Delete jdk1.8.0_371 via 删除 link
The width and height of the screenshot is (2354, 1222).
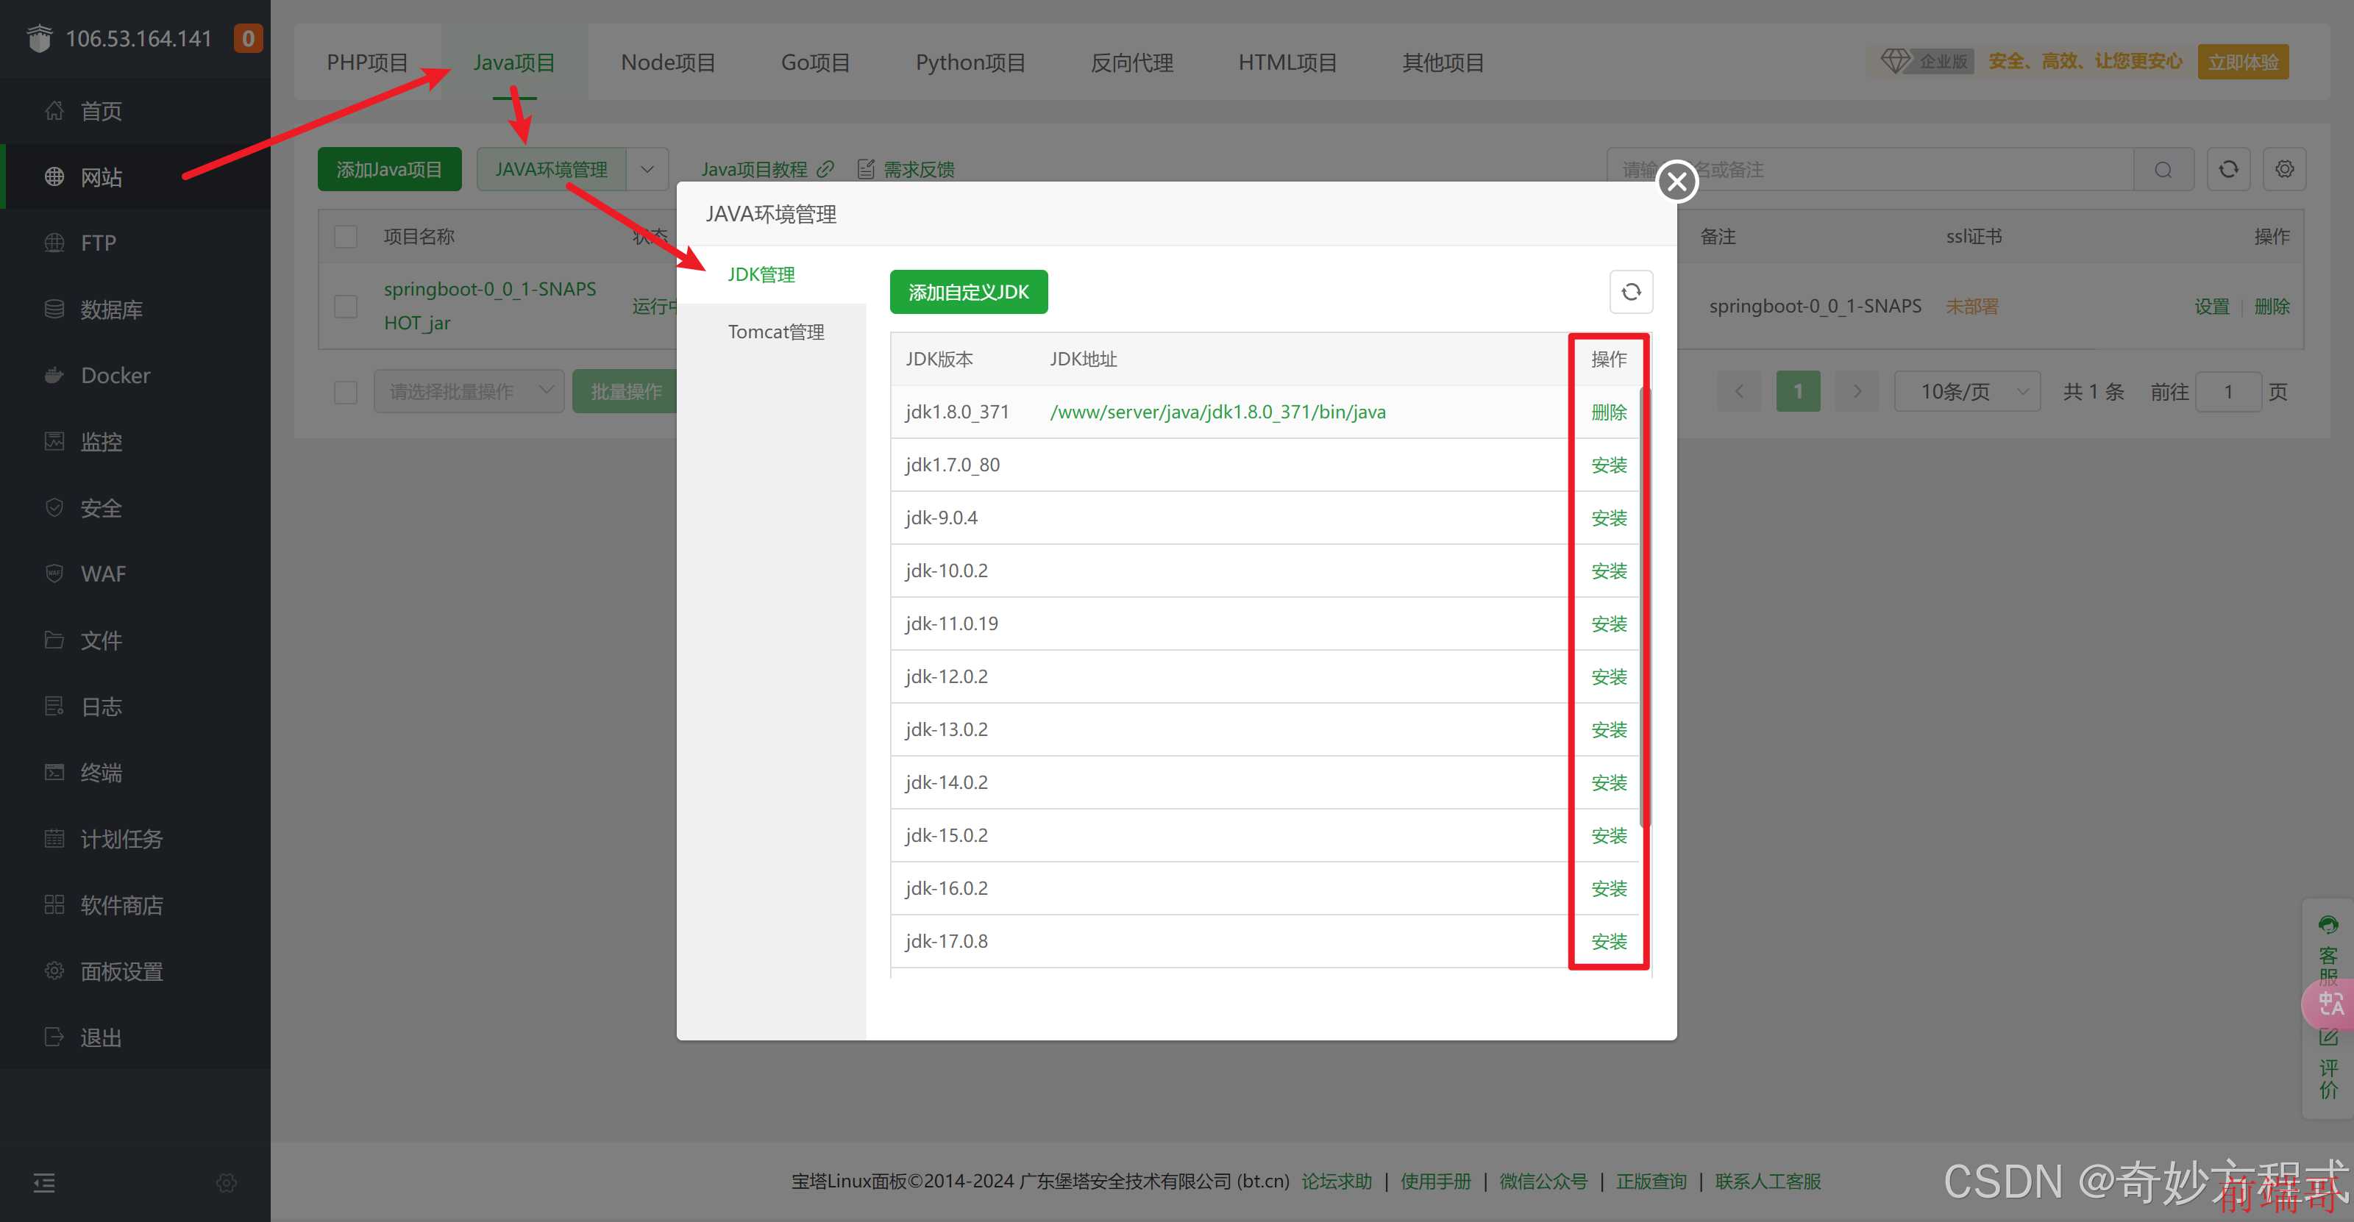click(1608, 412)
